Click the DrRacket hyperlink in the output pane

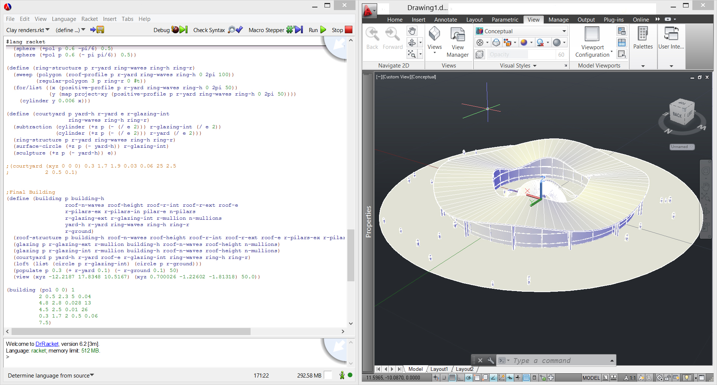47,344
